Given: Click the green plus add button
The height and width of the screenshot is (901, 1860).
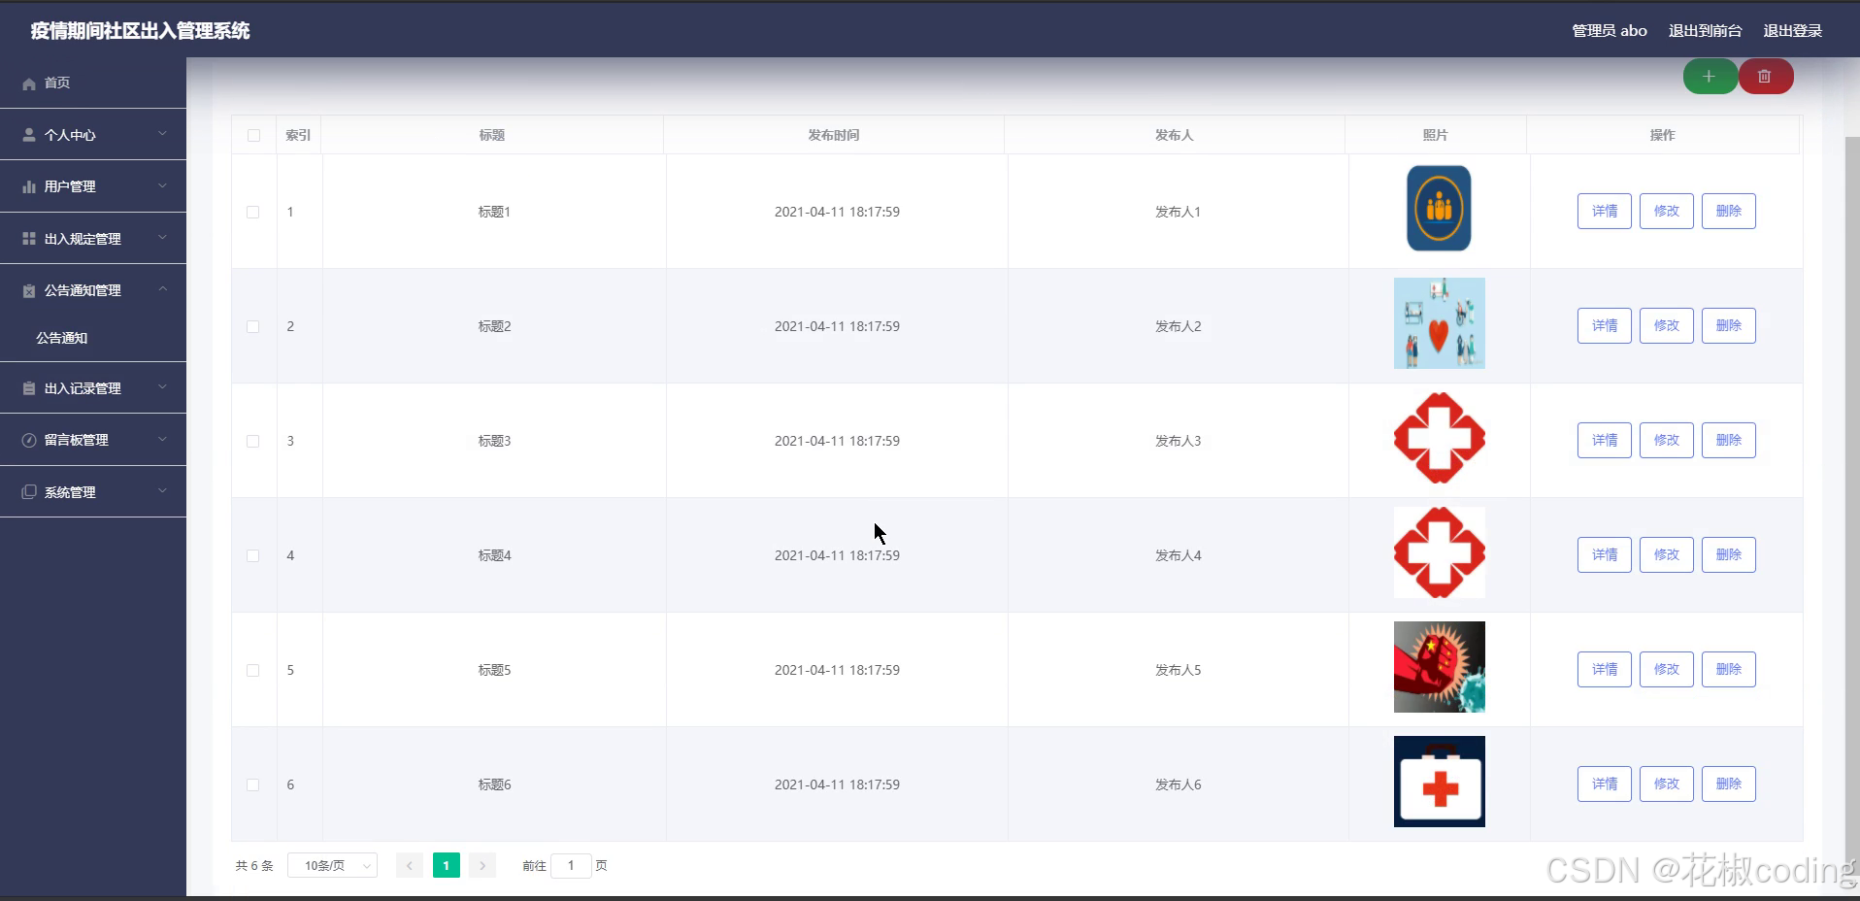Looking at the screenshot, I should (1710, 77).
